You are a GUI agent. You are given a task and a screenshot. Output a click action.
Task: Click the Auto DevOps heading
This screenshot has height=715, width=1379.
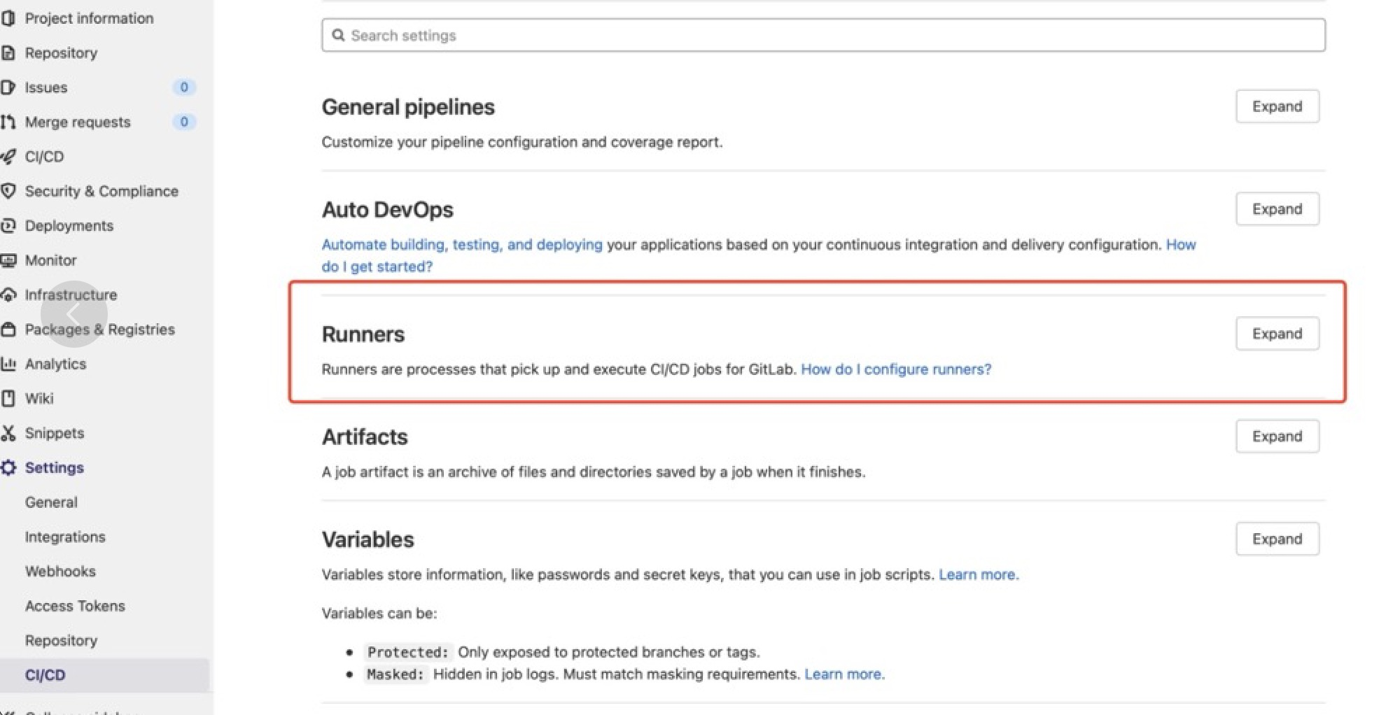[387, 210]
